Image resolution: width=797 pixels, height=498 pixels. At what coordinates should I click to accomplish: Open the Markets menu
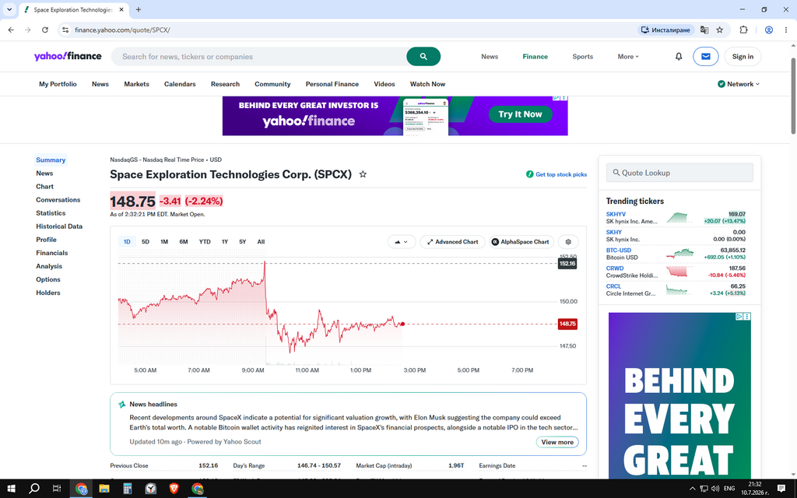[137, 84]
